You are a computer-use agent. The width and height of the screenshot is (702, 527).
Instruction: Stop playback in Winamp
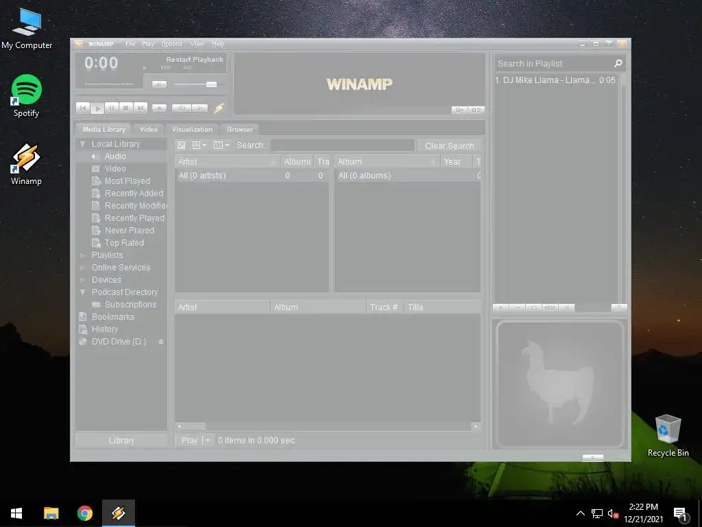(x=126, y=108)
